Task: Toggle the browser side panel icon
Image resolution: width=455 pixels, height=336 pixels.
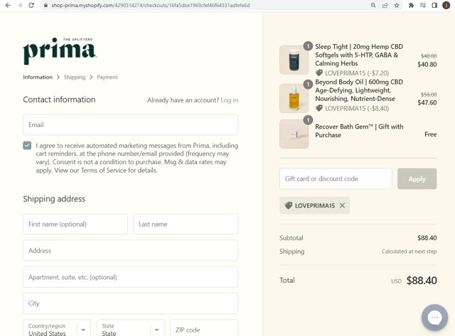Action: click(x=434, y=5)
